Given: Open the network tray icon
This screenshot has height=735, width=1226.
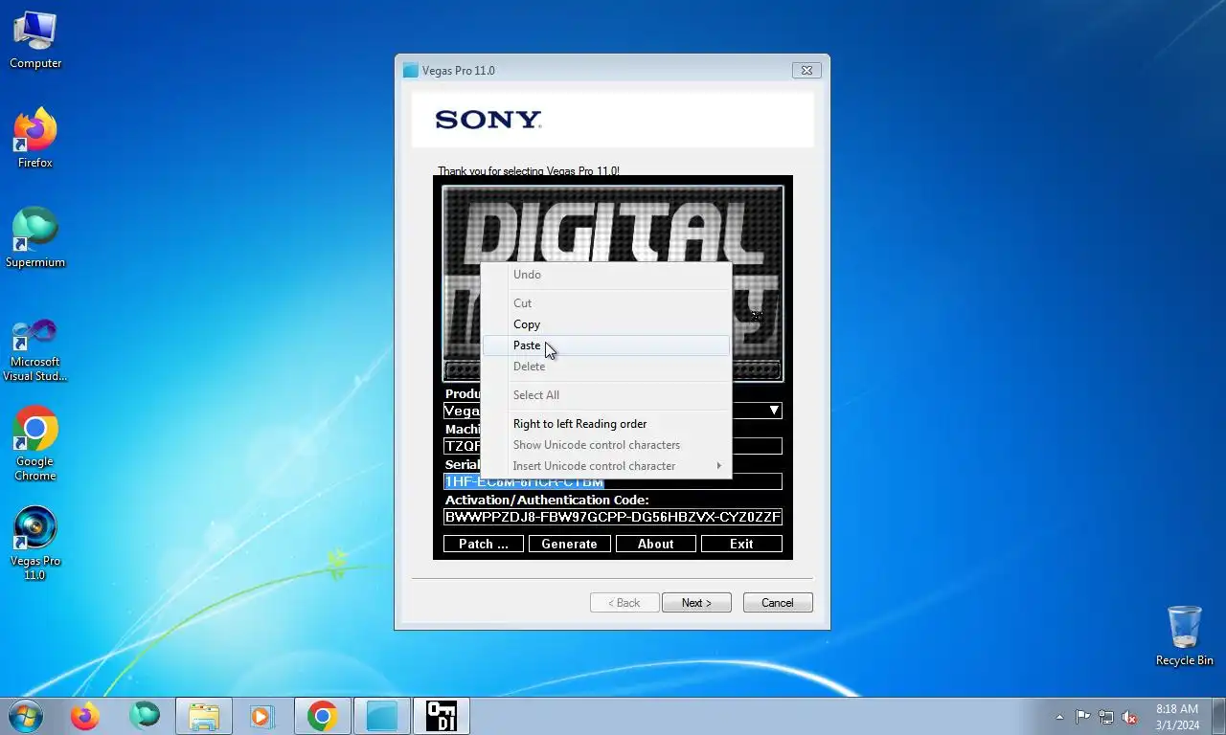Looking at the screenshot, I should [x=1106, y=717].
